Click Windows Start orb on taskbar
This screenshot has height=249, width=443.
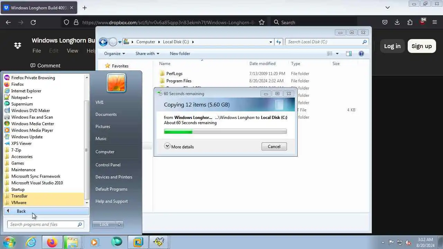pos(9,242)
